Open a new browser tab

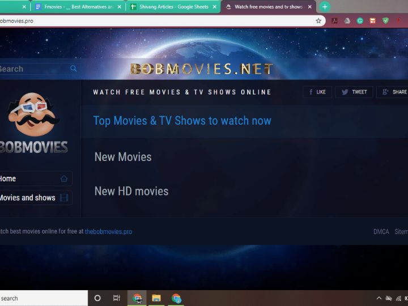pyautogui.click(x=325, y=7)
